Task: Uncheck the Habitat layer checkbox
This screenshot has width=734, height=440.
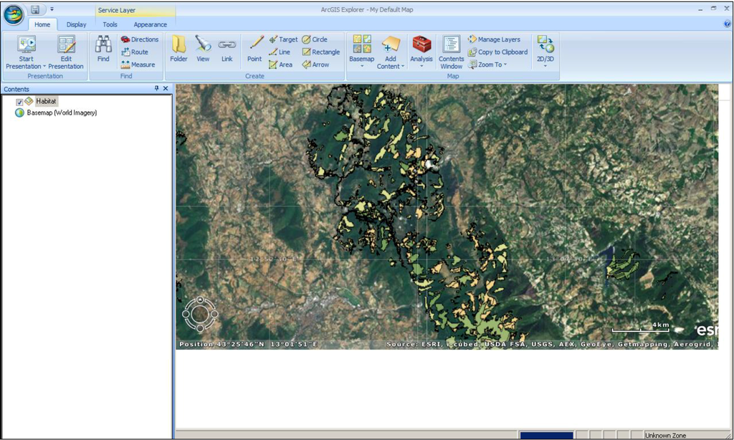Action: coord(20,102)
